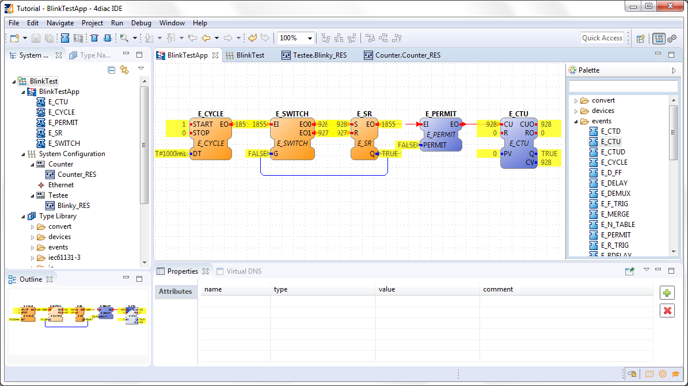Open the Project menu
The height and width of the screenshot is (386, 688).
click(92, 23)
